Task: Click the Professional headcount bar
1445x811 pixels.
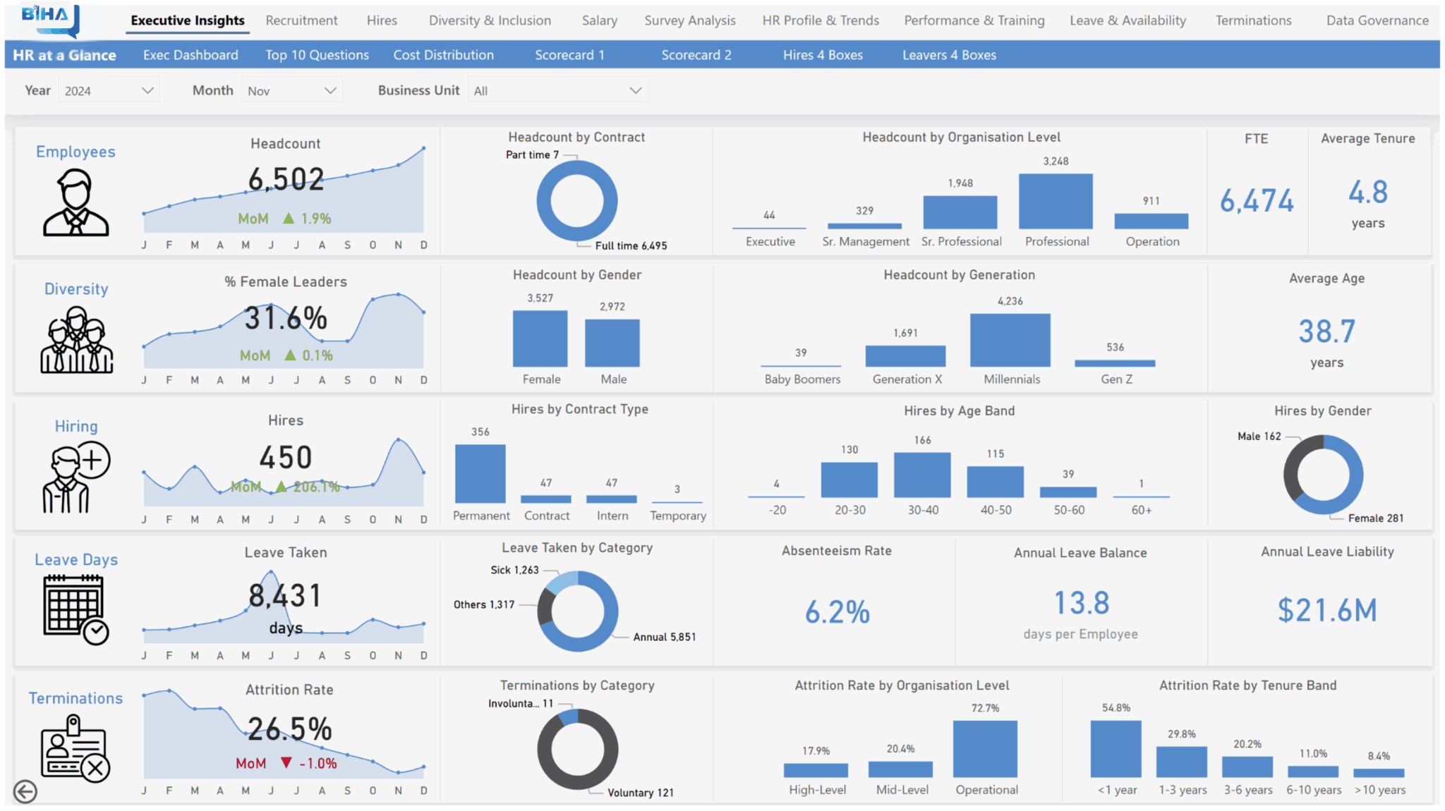Action: pyautogui.click(x=1056, y=201)
